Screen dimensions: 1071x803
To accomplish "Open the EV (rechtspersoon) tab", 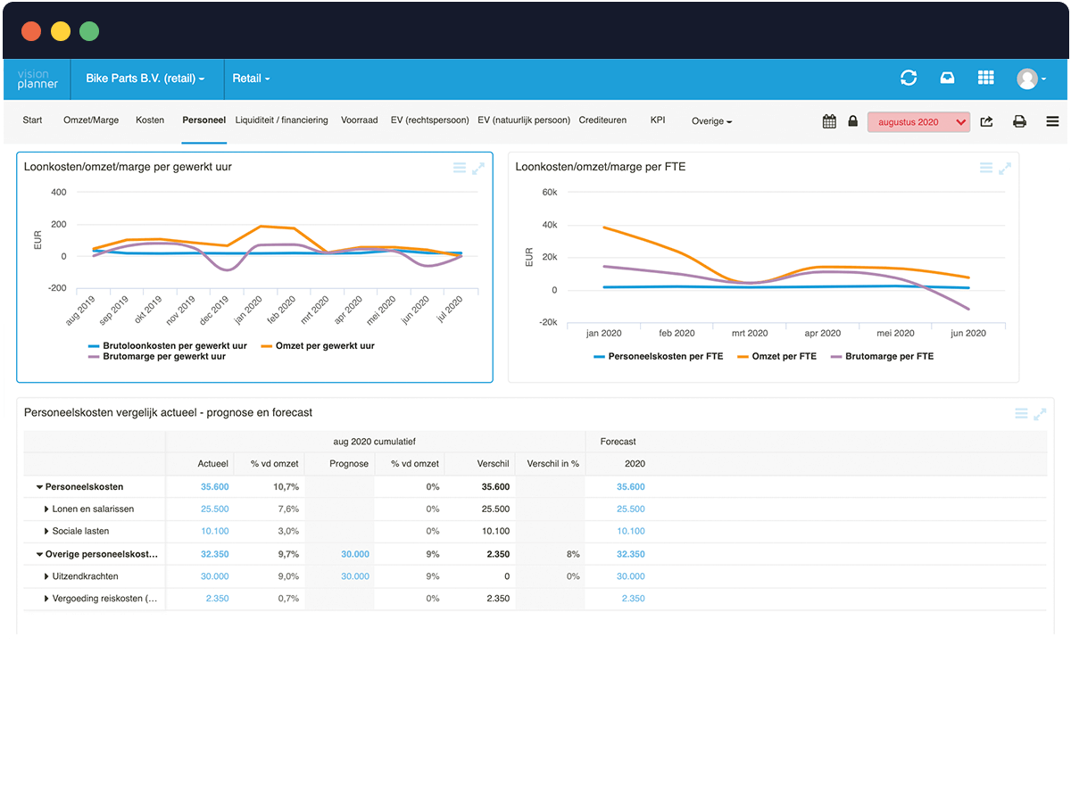I will 429,120.
